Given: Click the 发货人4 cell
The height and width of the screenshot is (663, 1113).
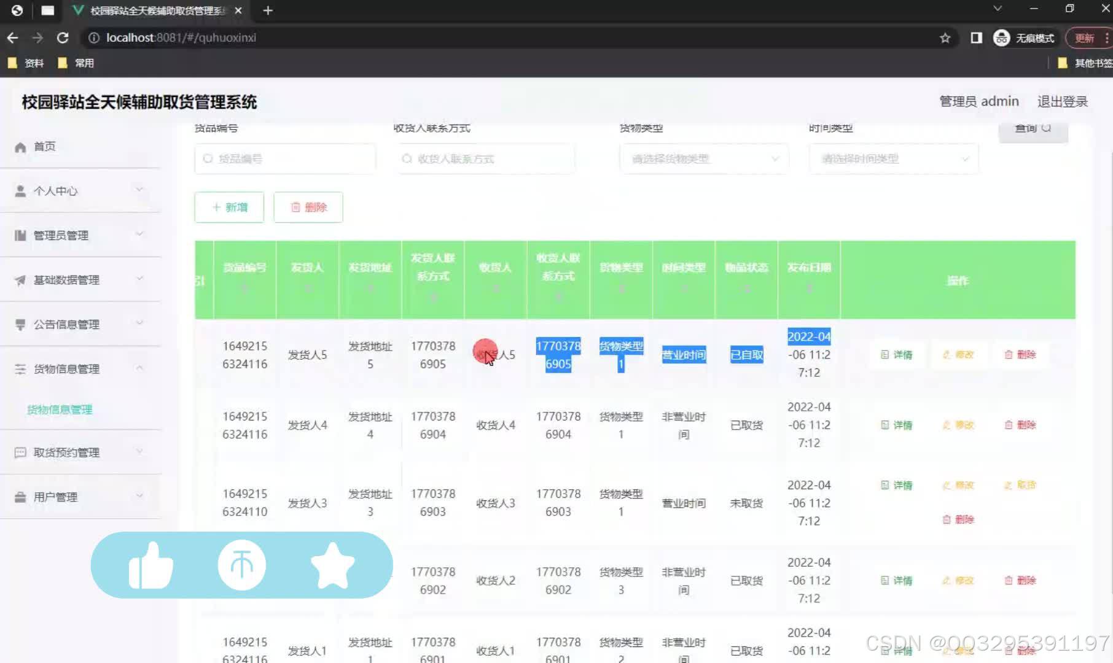Looking at the screenshot, I should (x=307, y=425).
